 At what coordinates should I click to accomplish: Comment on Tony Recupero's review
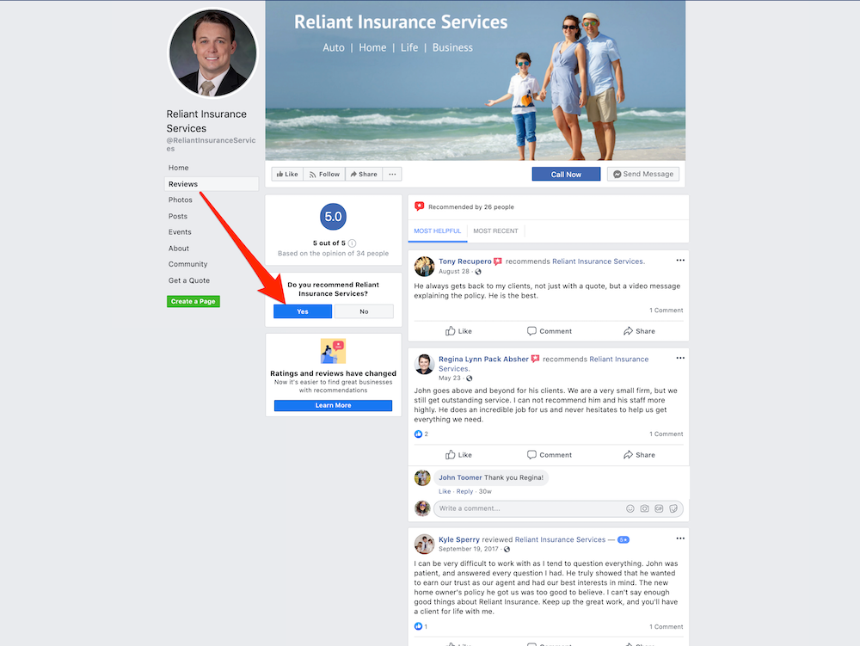pos(550,331)
